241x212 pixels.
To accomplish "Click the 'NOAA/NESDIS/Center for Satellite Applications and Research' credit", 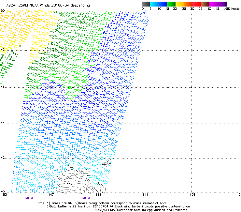I will tap(141, 210).
